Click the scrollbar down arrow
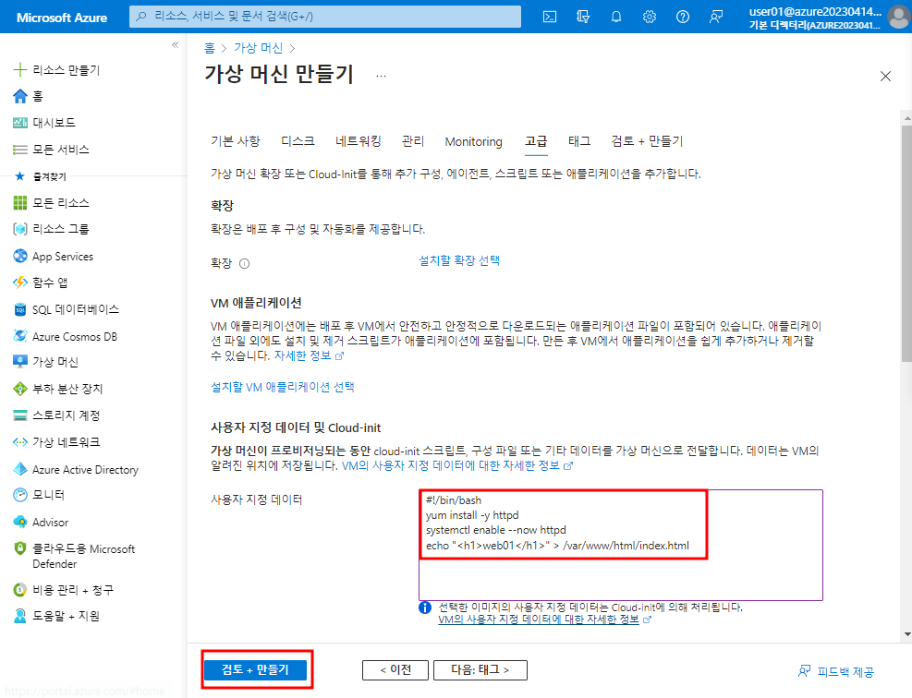This screenshot has height=698, width=912. point(906,634)
